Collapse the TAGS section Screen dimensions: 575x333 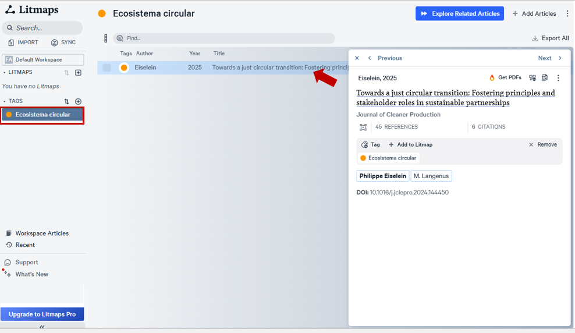(x=5, y=101)
